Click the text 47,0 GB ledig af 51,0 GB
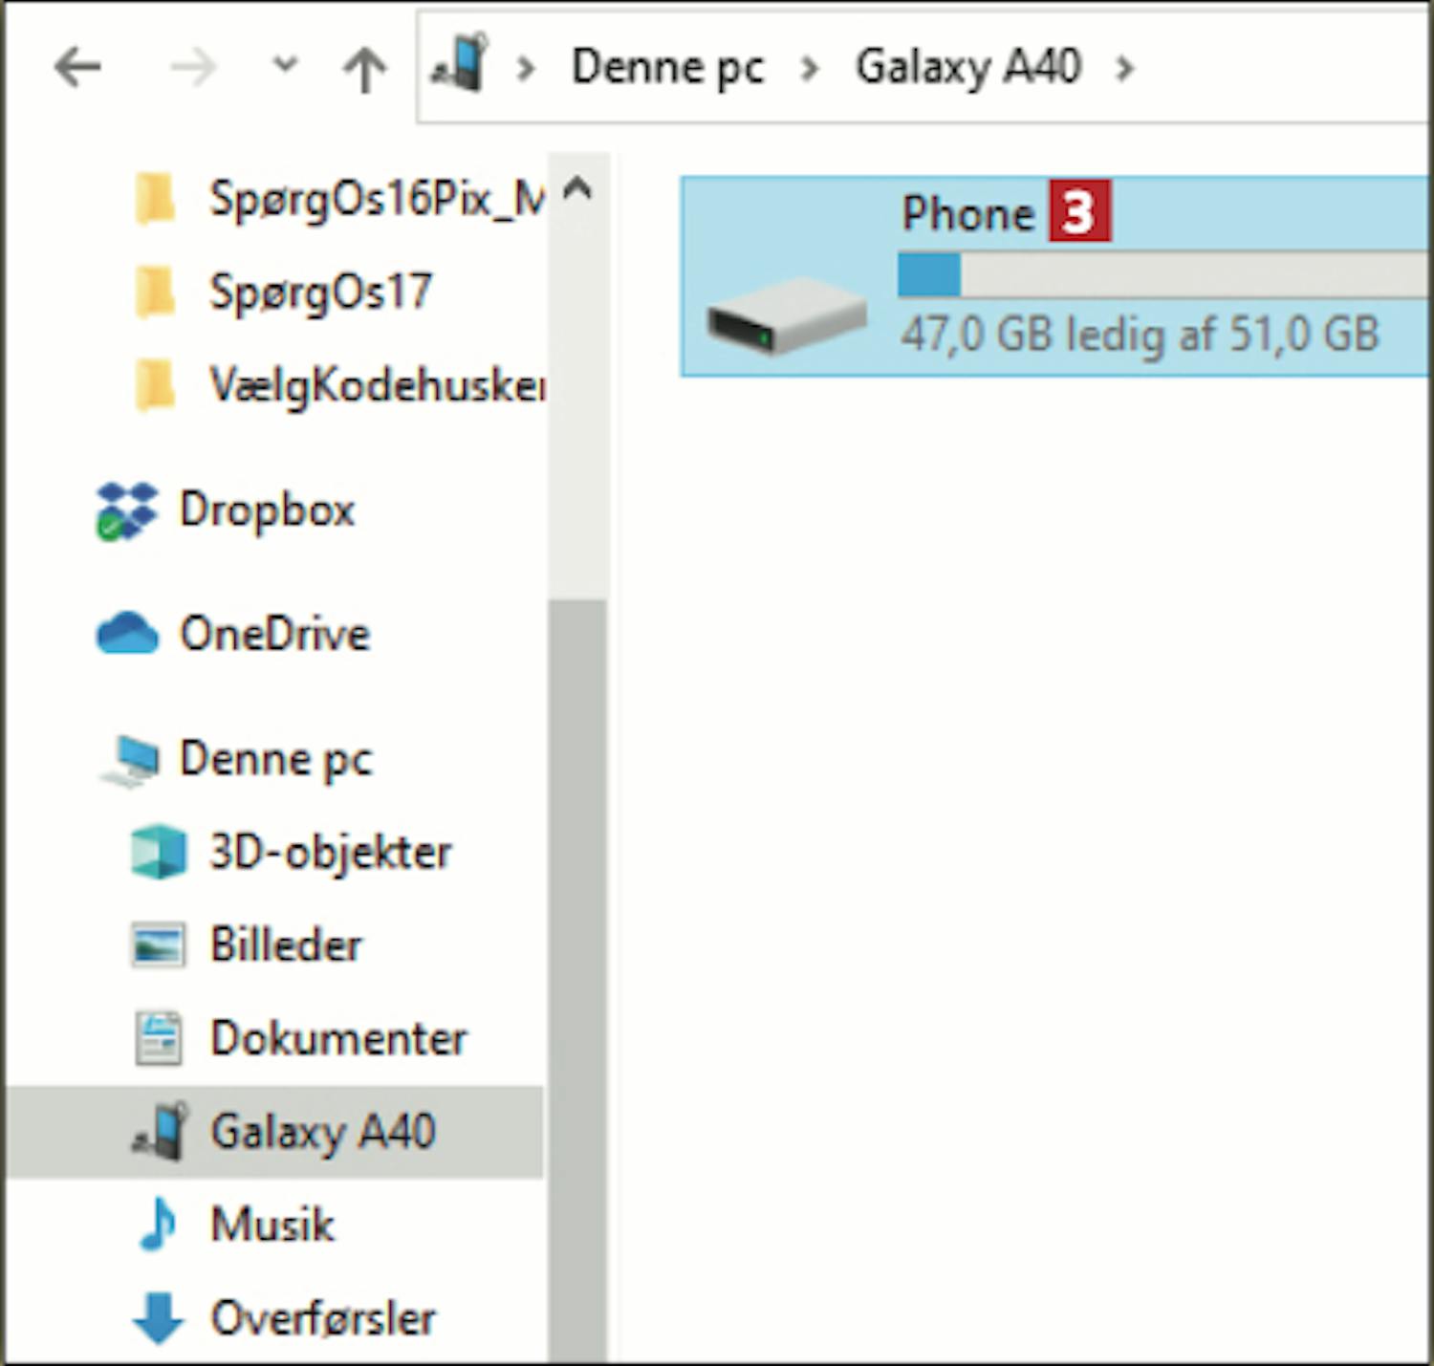Screen dimensions: 1434x1366 1140,335
